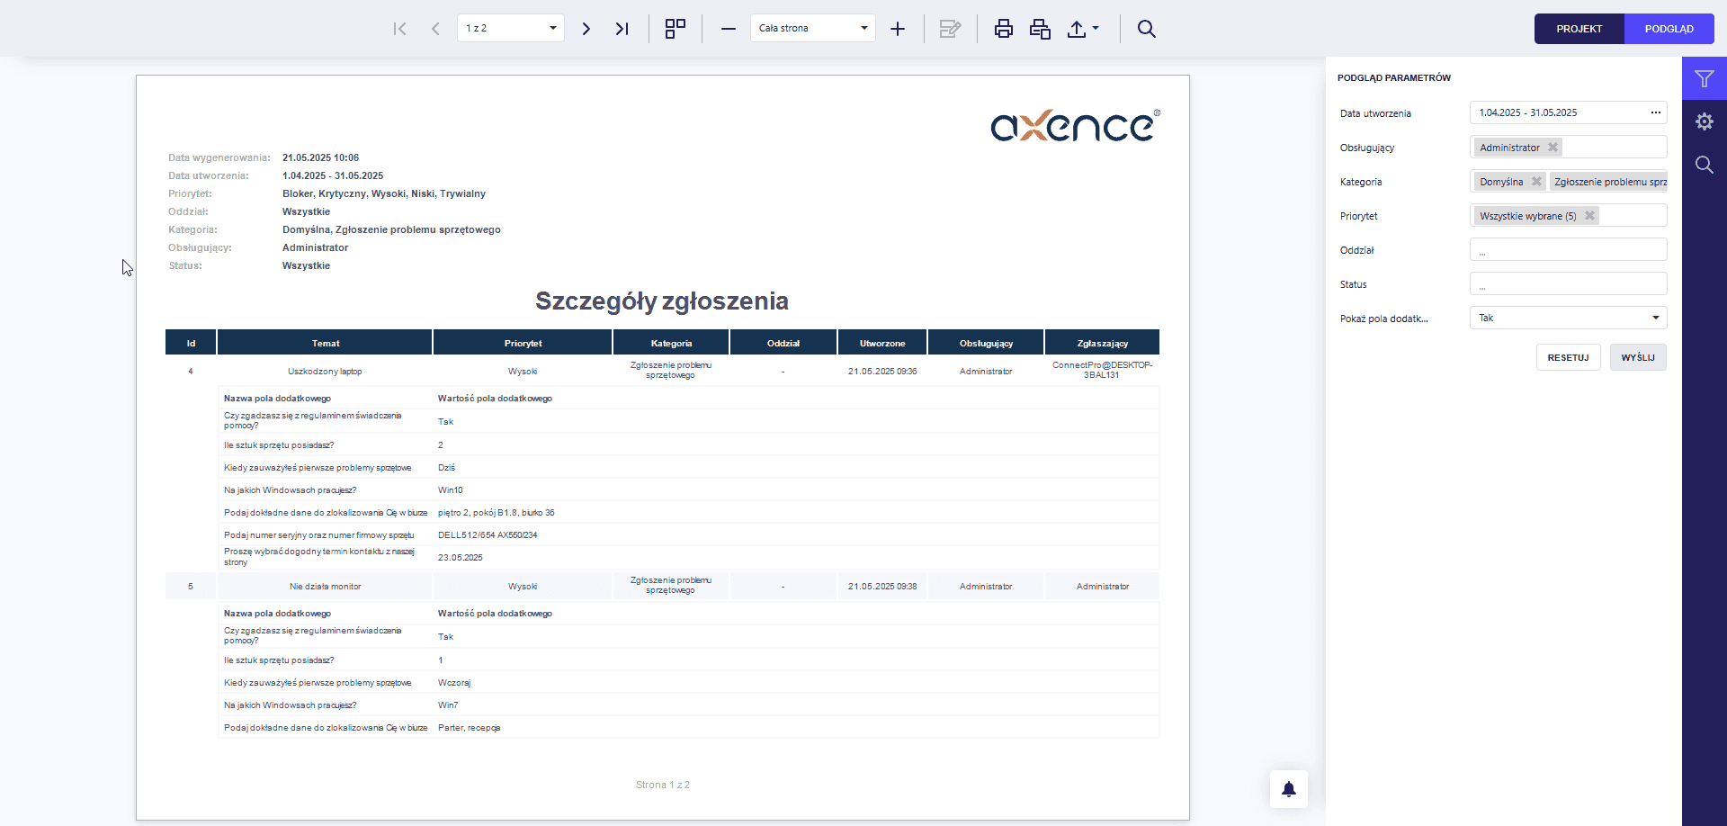Open the search tool in toolbar
1727x826 pixels.
[x=1146, y=29]
